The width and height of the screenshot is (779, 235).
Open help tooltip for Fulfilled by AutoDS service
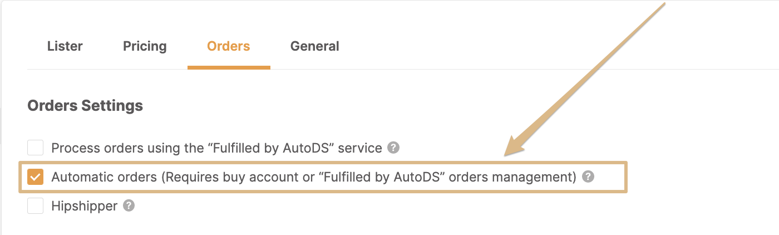tap(394, 148)
